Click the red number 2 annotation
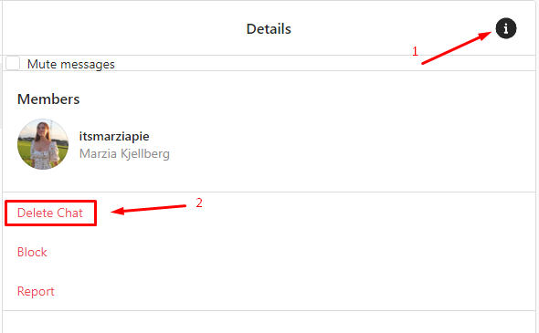Image resolution: width=539 pixels, height=333 pixels. (199, 203)
